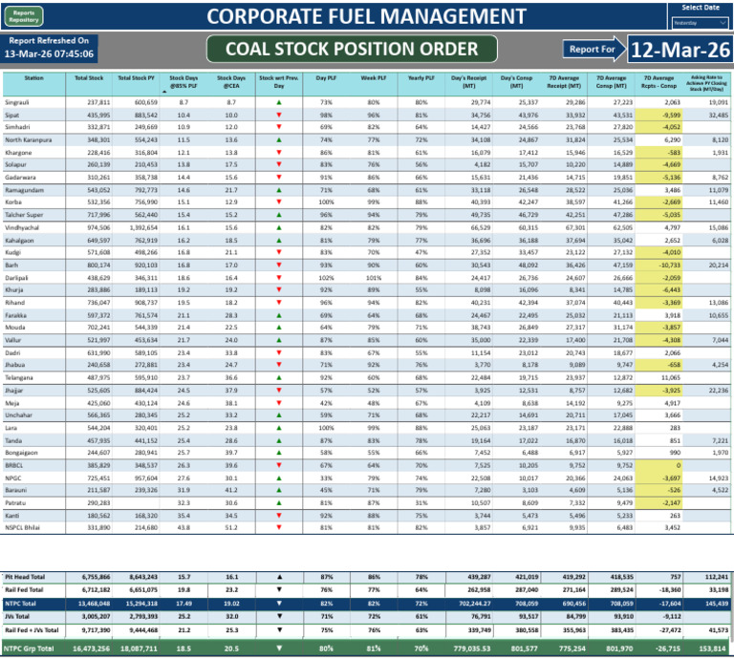The image size is (734, 659).
Task: Click the Report For arrow label
Action: coord(594,49)
